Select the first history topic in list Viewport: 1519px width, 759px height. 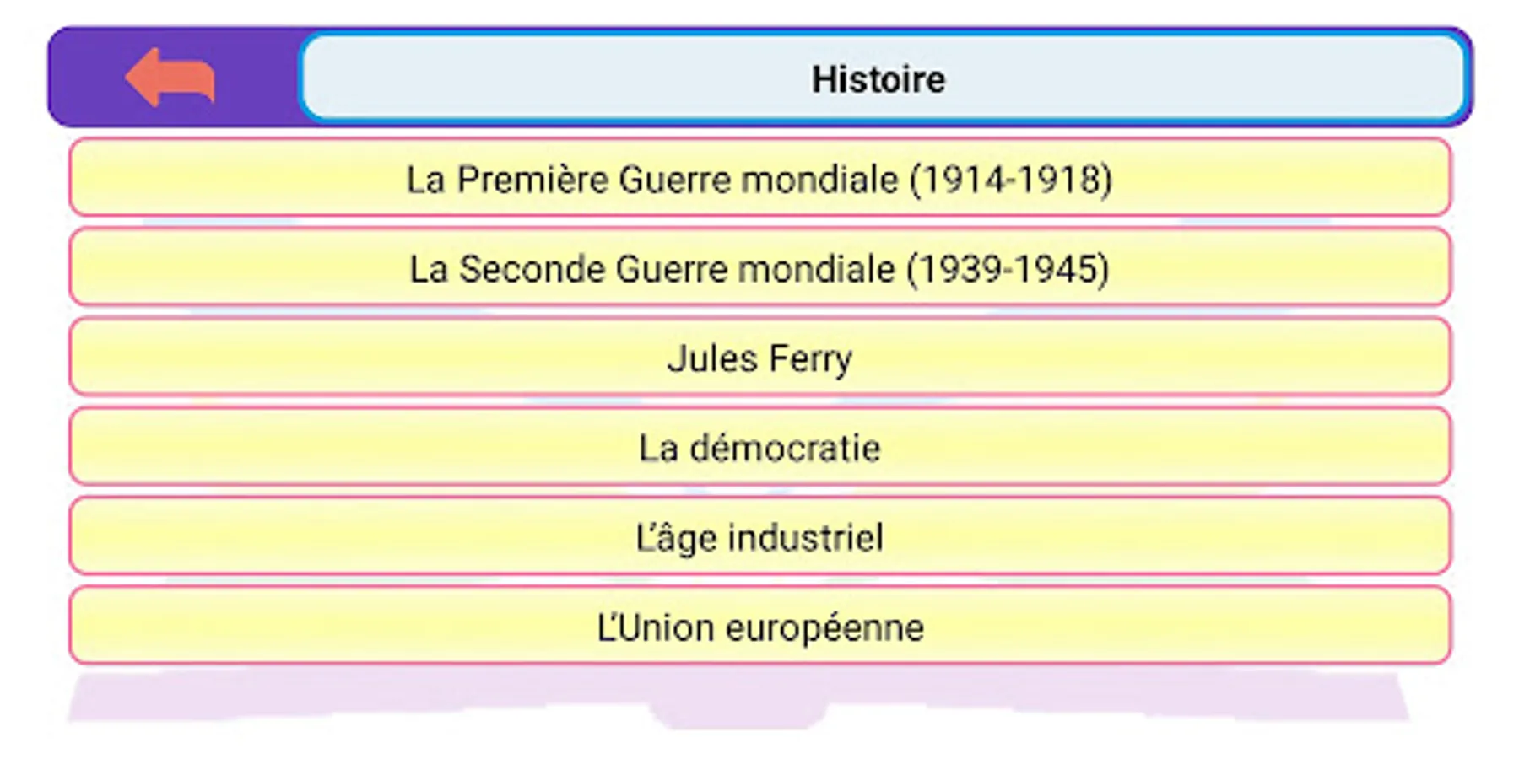point(759,179)
